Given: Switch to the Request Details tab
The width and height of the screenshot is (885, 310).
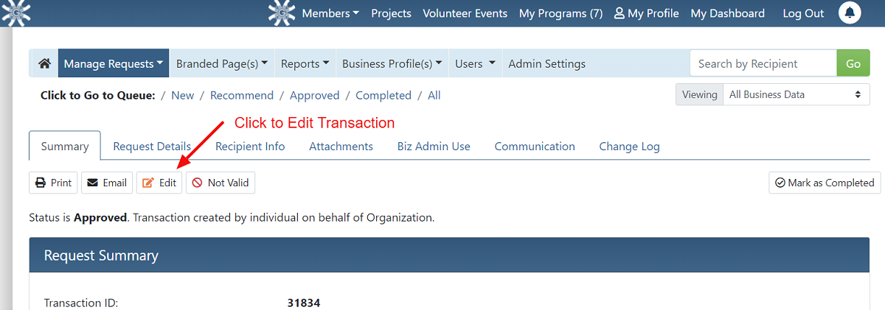Looking at the screenshot, I should pyautogui.click(x=152, y=146).
